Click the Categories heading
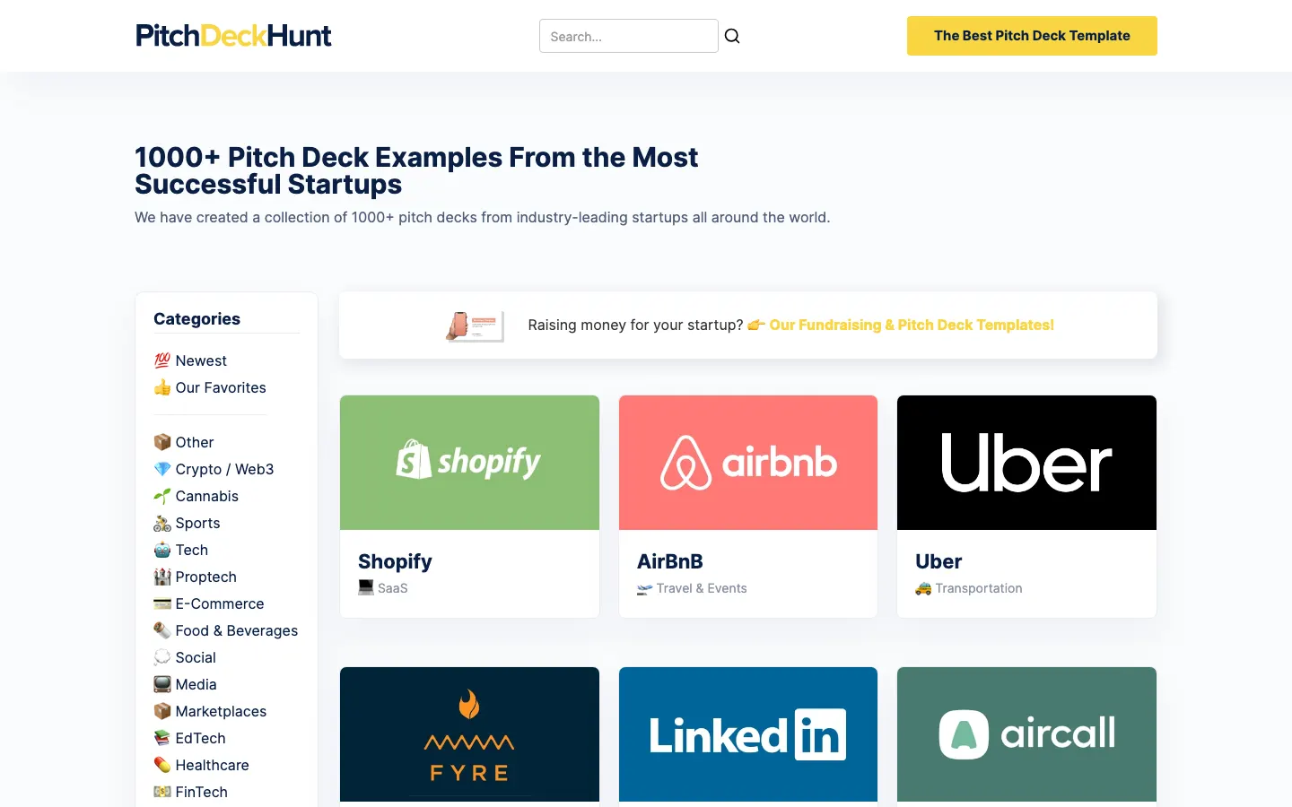Image resolution: width=1292 pixels, height=807 pixels. point(196,318)
